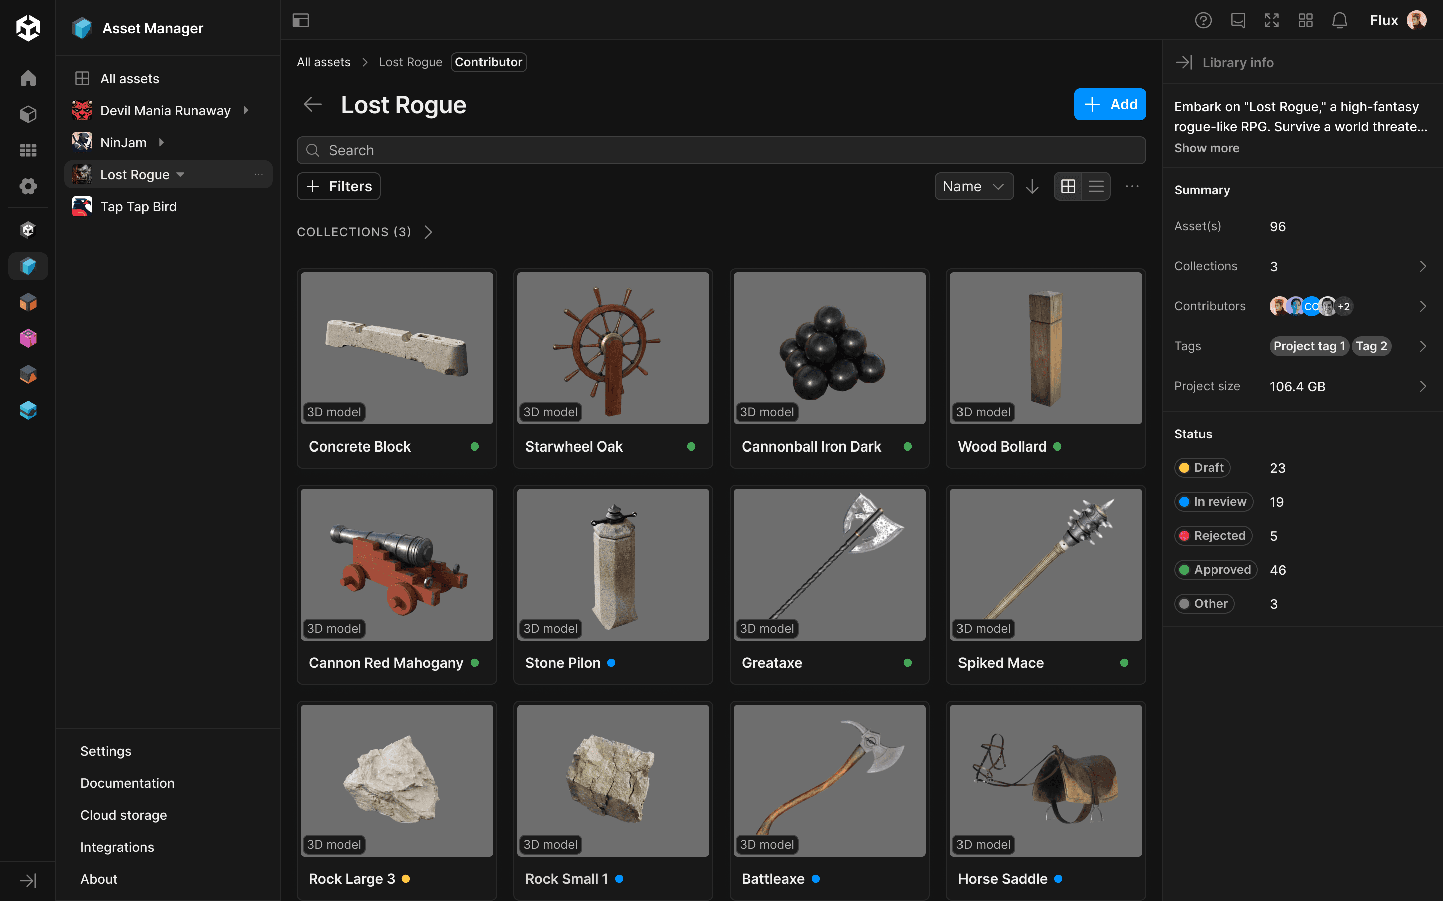Switch to list view layout
Viewport: 1443px width, 901px height.
click(x=1096, y=186)
